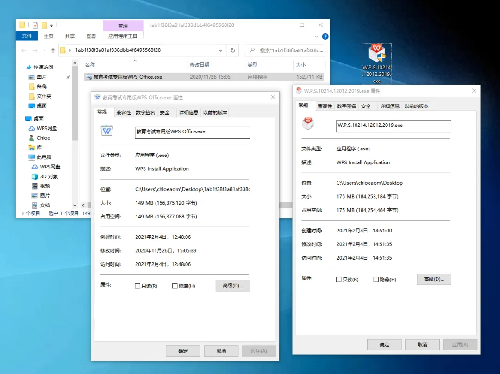Switch to 详细信息 tab in 教育考试专用版 dialog
Screen dimensions: 500x374
(x=188, y=112)
